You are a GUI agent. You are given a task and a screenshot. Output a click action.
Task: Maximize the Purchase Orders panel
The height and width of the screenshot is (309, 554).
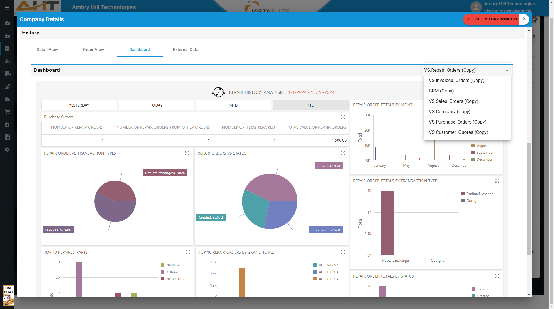coord(343,117)
